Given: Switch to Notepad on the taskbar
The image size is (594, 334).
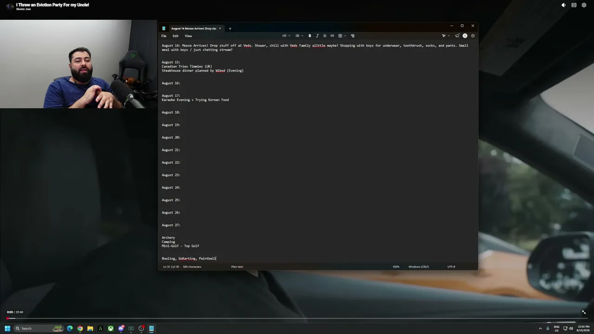Looking at the screenshot, I should click(x=151, y=328).
